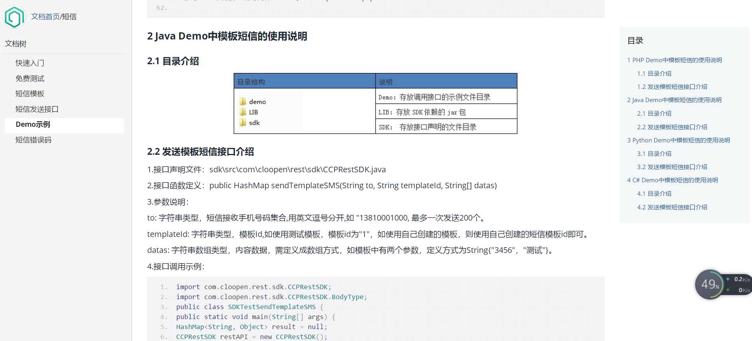Jump to 1.2 发送模板短信接口介绍
Screen dimensions: 752x341
tap(672, 87)
